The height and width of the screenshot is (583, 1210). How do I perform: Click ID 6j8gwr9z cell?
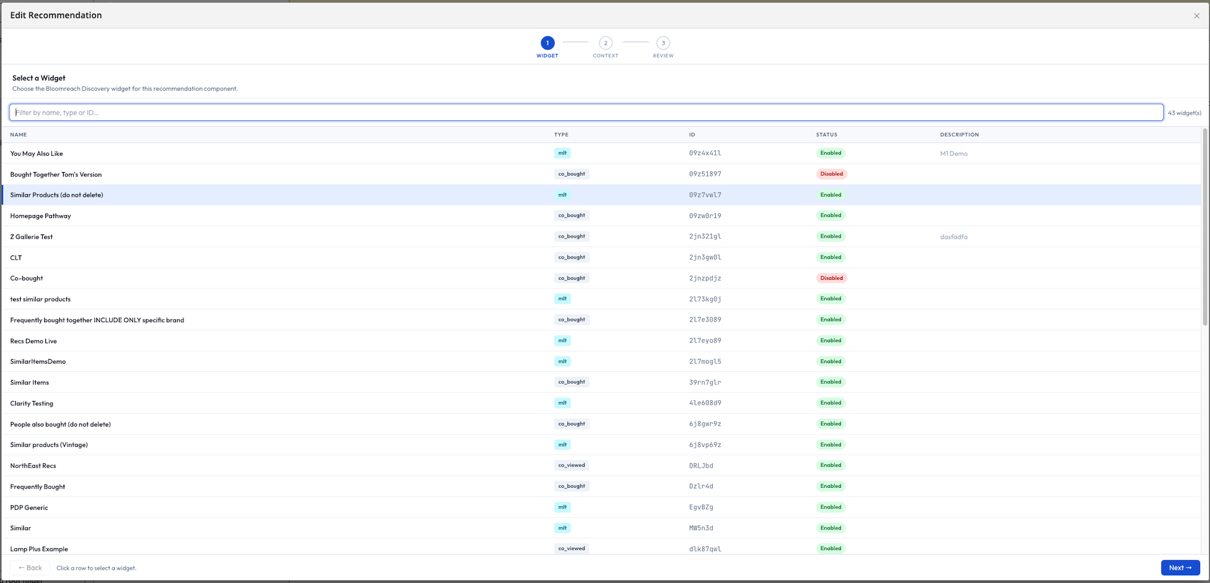(x=705, y=424)
